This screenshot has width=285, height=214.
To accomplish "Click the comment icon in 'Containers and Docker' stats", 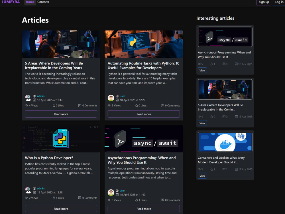I will click(224, 169).
